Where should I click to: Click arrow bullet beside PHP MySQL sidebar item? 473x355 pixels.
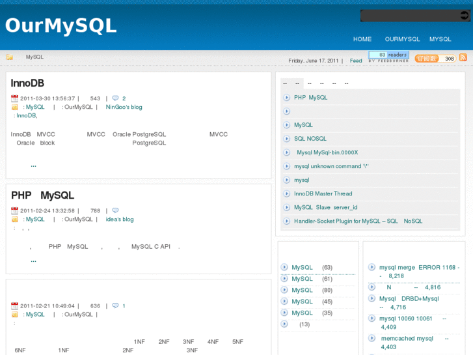(x=286, y=98)
